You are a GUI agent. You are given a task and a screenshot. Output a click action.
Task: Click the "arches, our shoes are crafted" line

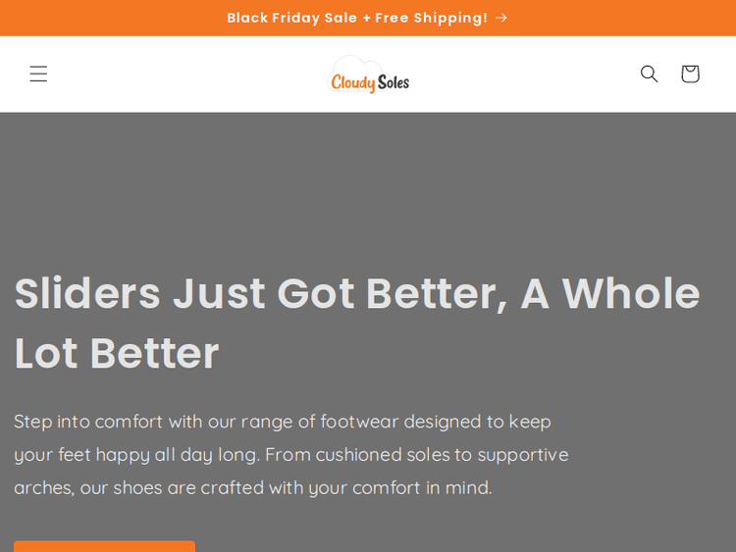252,487
